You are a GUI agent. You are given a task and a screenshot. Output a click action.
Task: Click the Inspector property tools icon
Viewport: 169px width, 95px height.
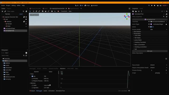point(167,17)
